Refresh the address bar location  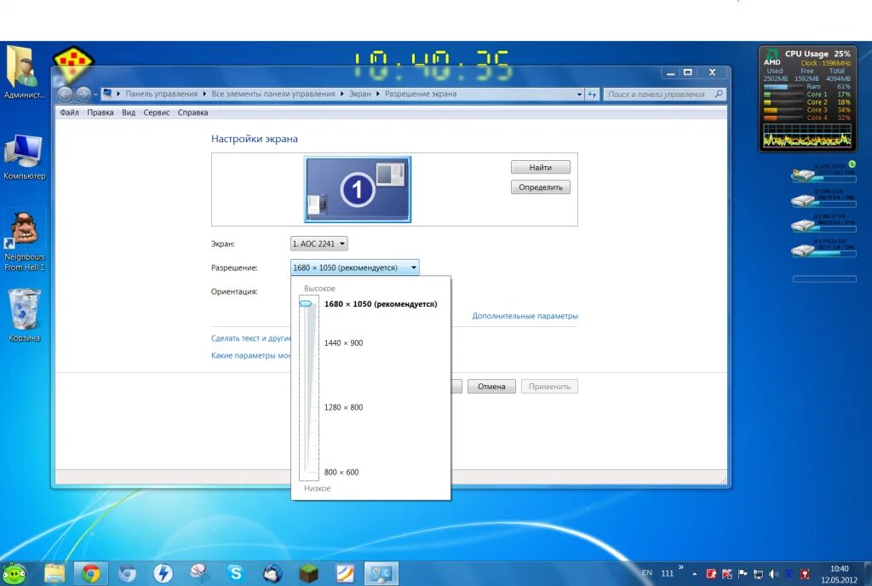pos(592,95)
